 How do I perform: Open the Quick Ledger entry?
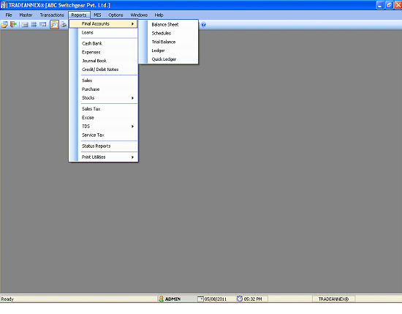tap(164, 59)
